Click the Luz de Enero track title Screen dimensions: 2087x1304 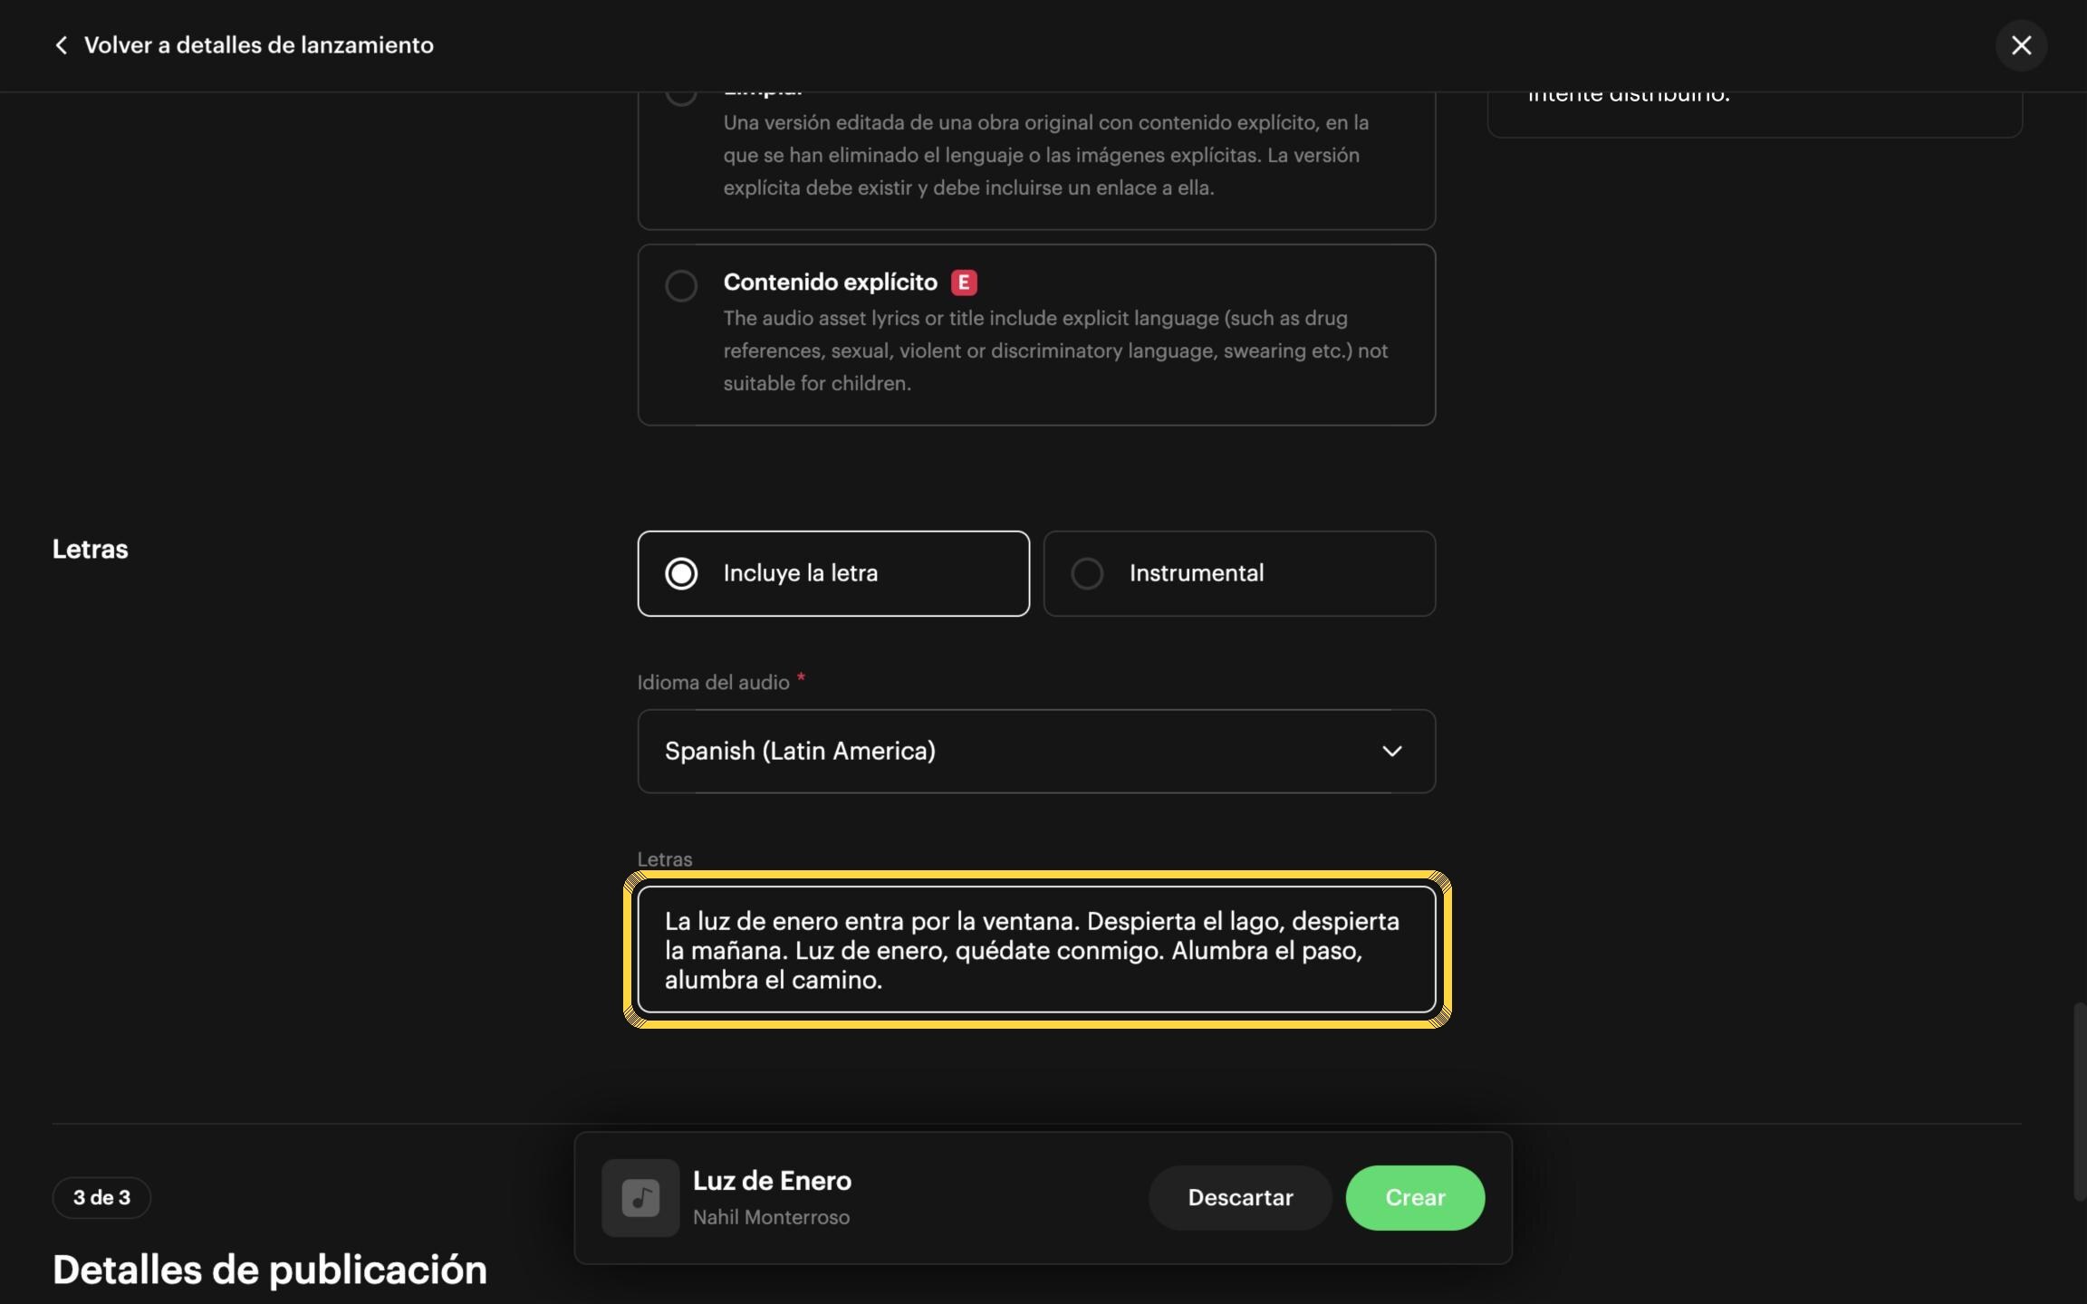pyautogui.click(x=772, y=1180)
